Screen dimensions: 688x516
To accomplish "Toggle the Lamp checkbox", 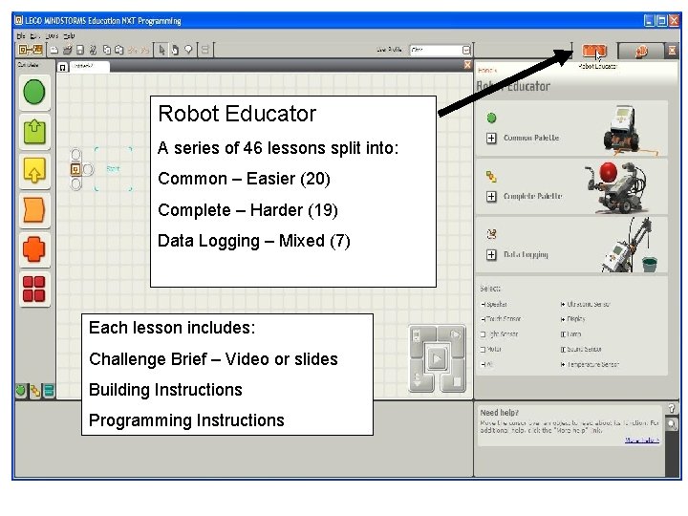I will [563, 334].
